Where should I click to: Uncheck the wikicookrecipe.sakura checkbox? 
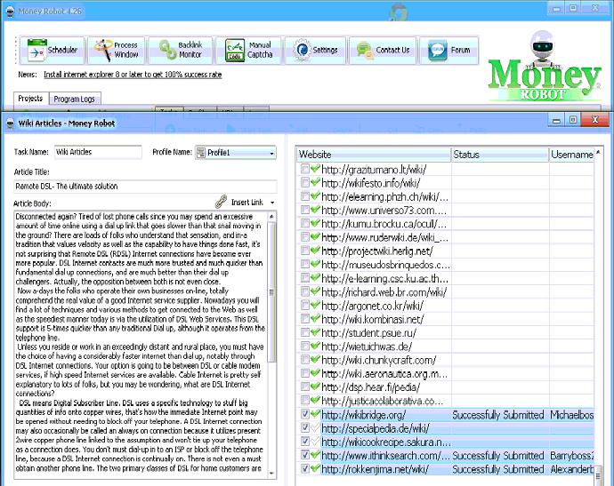(305, 442)
